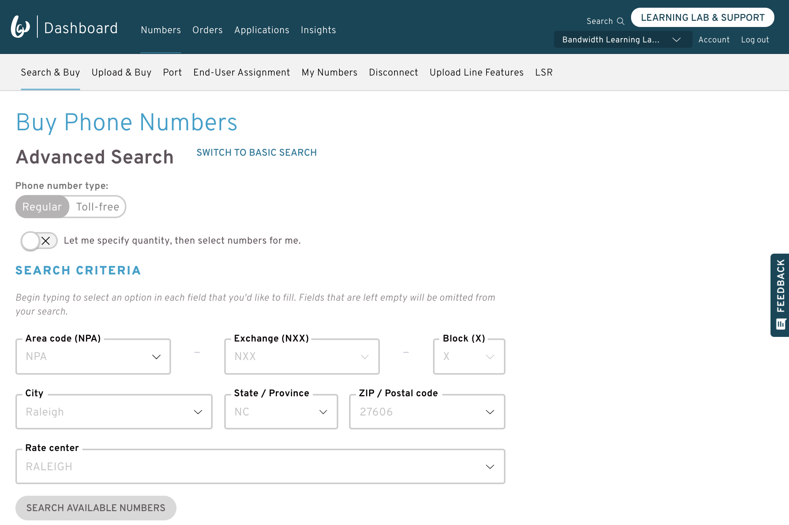Select the Regular phone number type

pyautogui.click(x=42, y=207)
